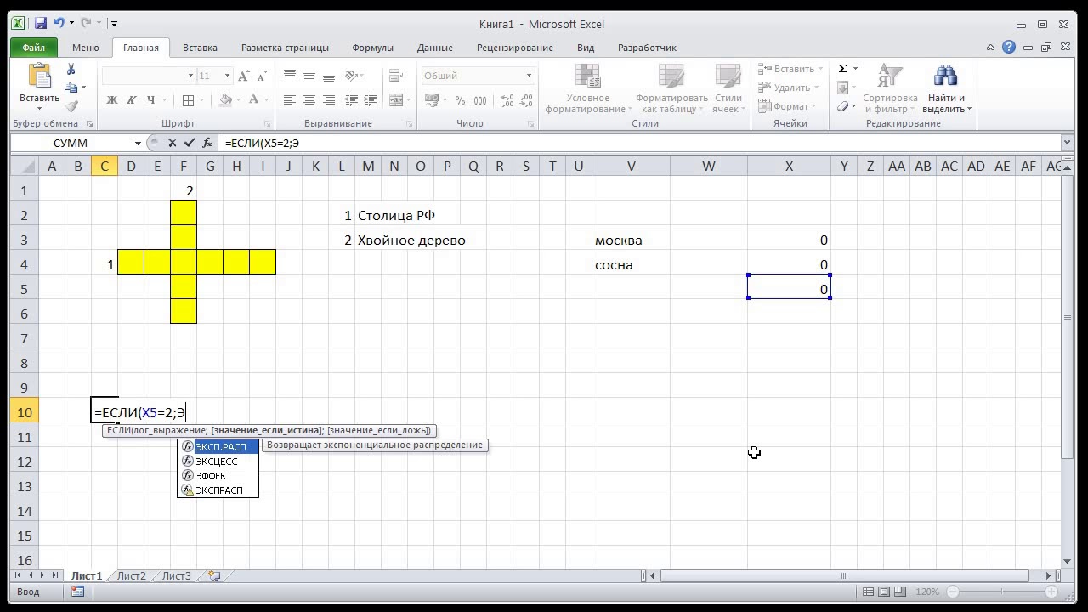
Task: Click Форматировать как таблицу button
Action: click(x=671, y=89)
